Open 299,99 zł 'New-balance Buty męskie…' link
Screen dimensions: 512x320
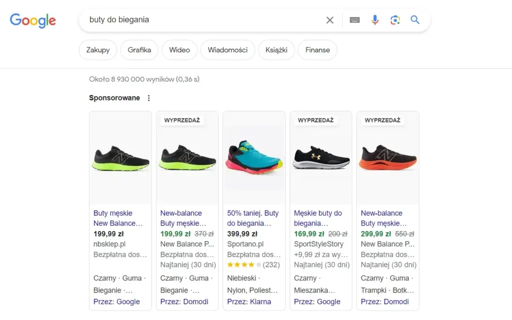pos(383,218)
